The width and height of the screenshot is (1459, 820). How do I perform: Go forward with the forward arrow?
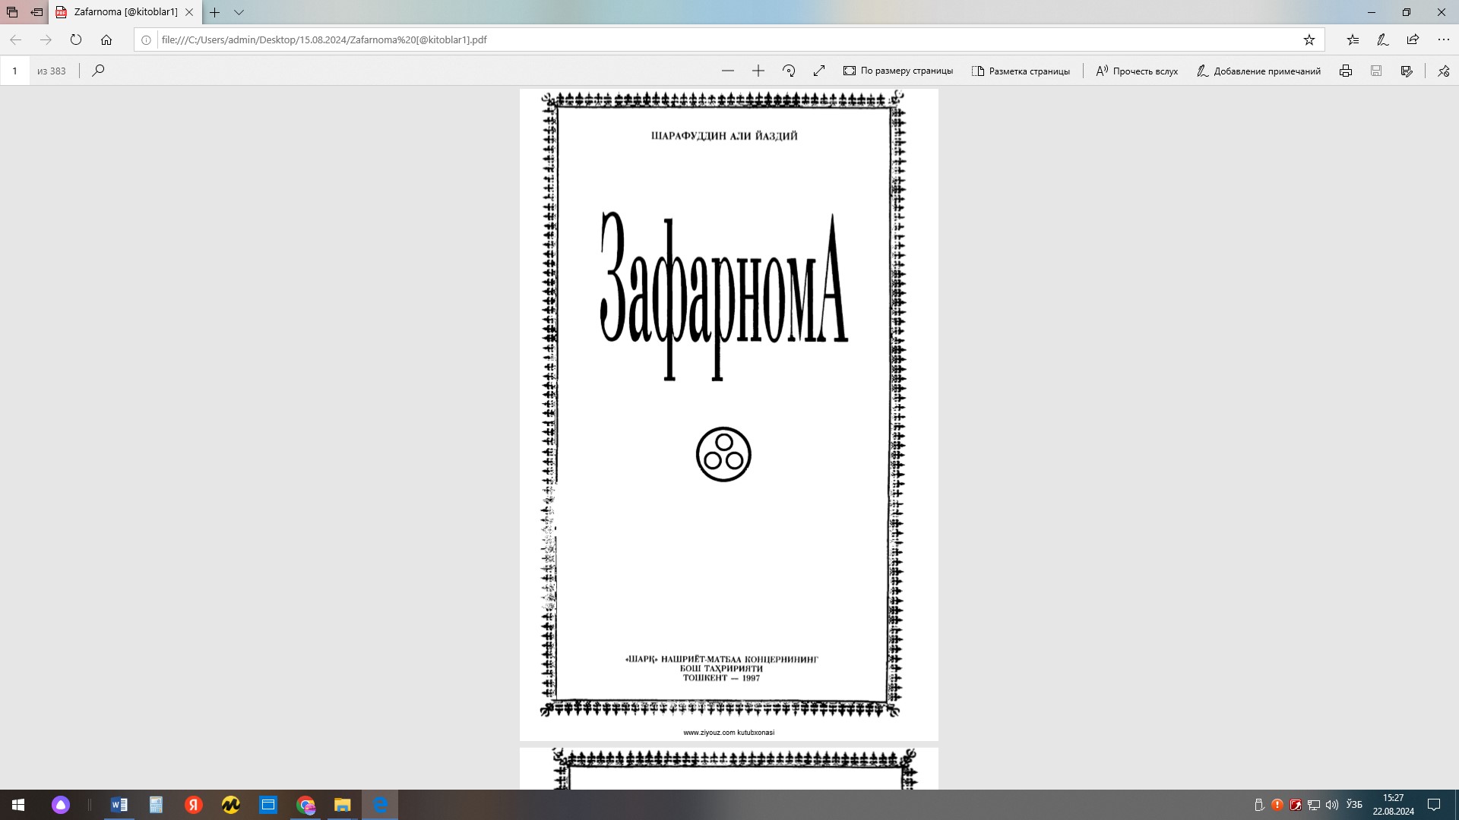pos(46,39)
